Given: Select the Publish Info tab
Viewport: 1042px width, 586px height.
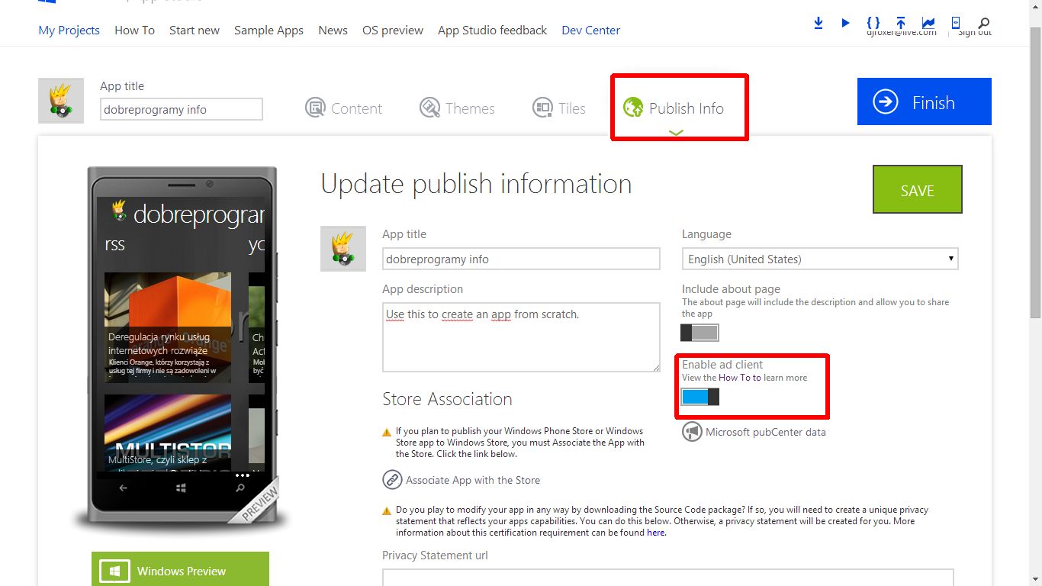Looking at the screenshot, I should [x=674, y=108].
